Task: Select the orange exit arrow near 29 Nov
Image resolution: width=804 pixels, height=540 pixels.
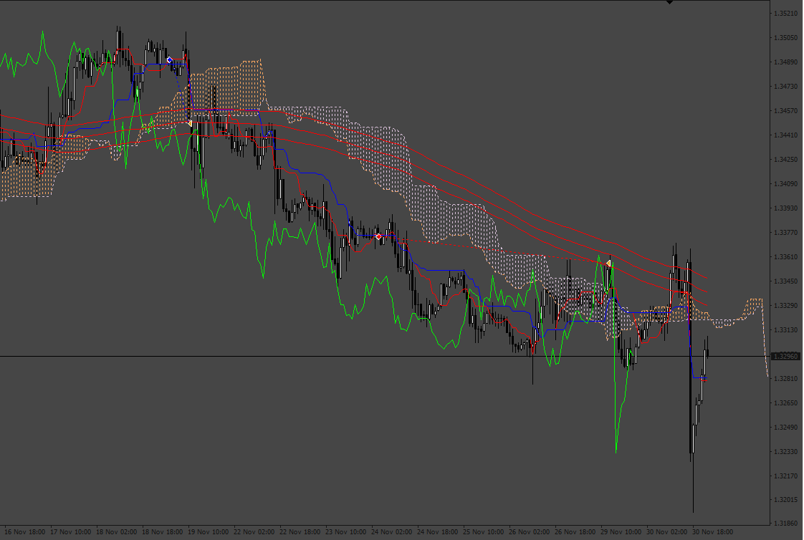Action: pyautogui.click(x=608, y=264)
